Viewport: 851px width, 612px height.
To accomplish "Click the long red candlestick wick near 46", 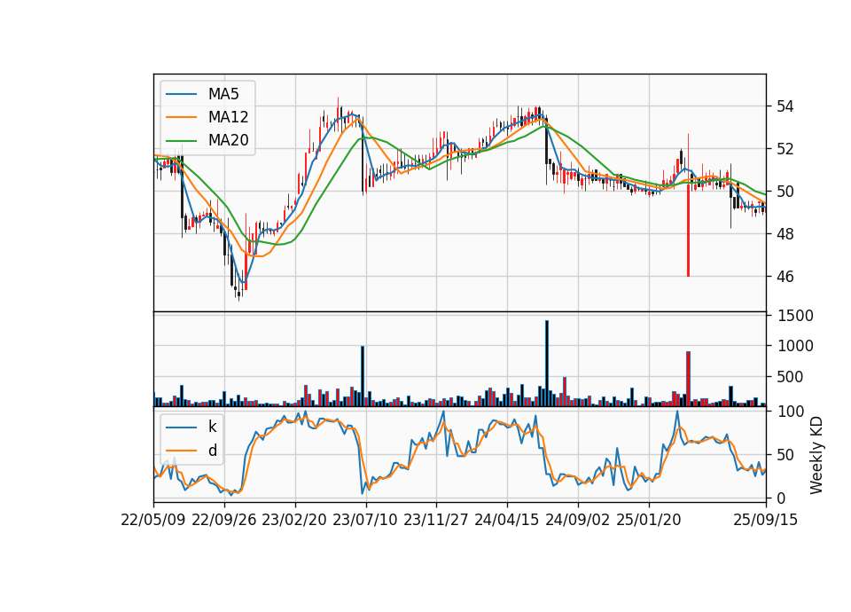I will click(x=688, y=231).
